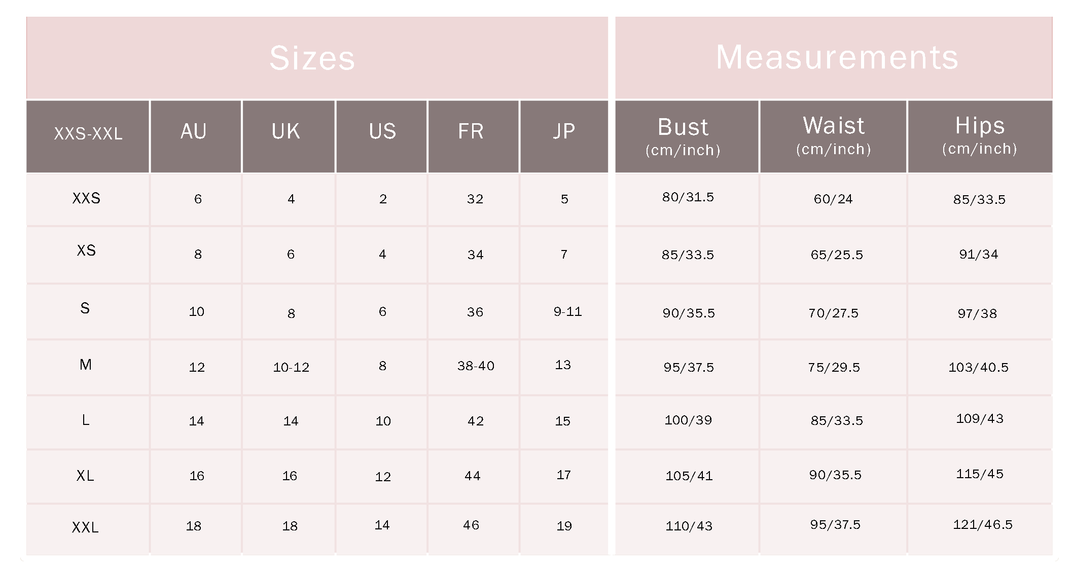Screen dimensions: 1072x573
Task: Select waist measurement 65/25.5 cell
Action: pyautogui.click(x=833, y=255)
